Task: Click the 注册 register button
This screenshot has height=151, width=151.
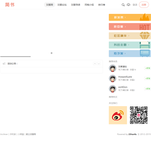Action: pos(144,5)
